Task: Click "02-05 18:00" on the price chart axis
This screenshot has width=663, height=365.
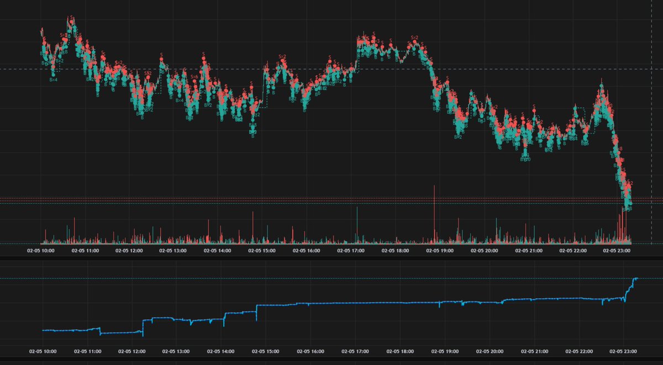Action: tap(395, 250)
